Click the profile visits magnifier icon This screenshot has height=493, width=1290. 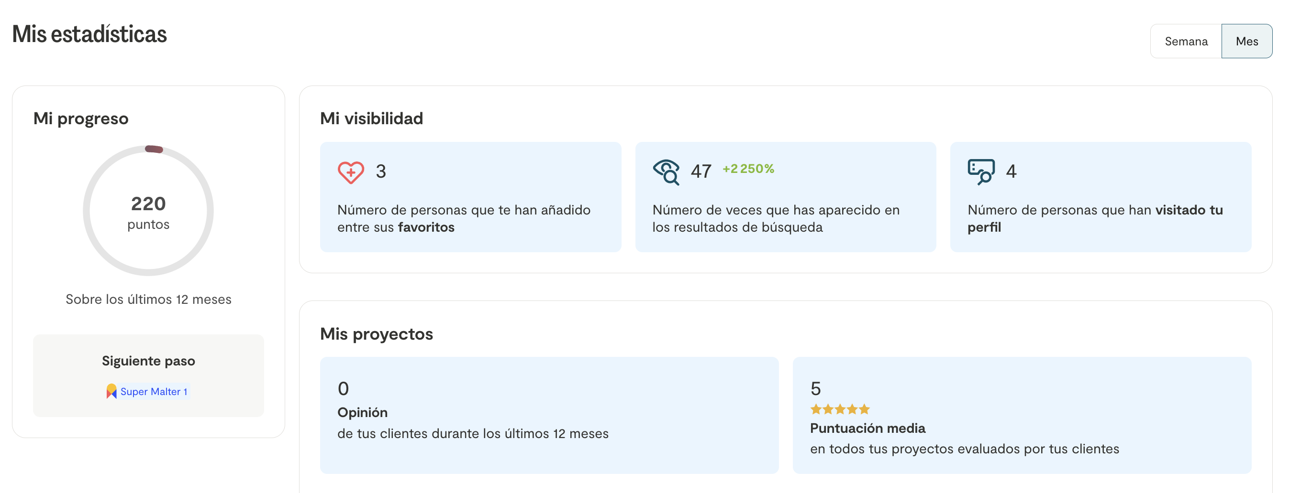coord(980,172)
